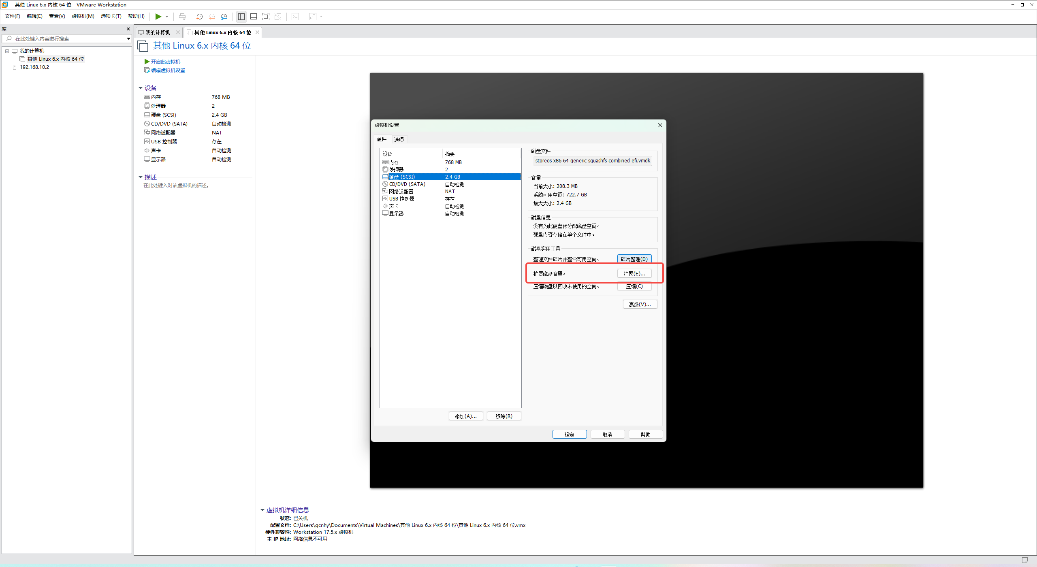Take a snapshot using the clock-plus icon

(199, 17)
